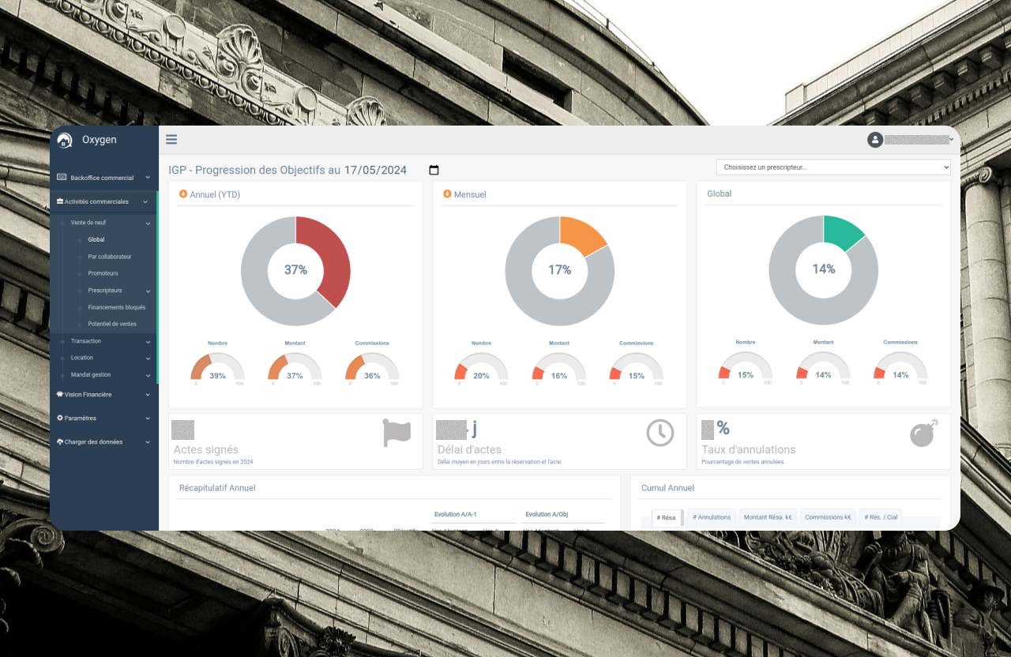Open Financements bloqués in the sidebar
Image resolution: width=1011 pixels, height=657 pixels.
117,307
